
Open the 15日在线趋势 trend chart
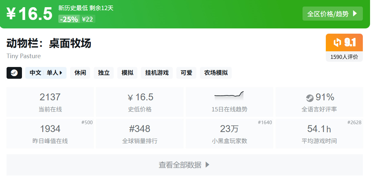(x=229, y=102)
